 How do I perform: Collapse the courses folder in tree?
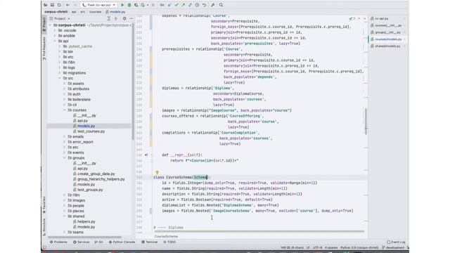tap(65, 110)
